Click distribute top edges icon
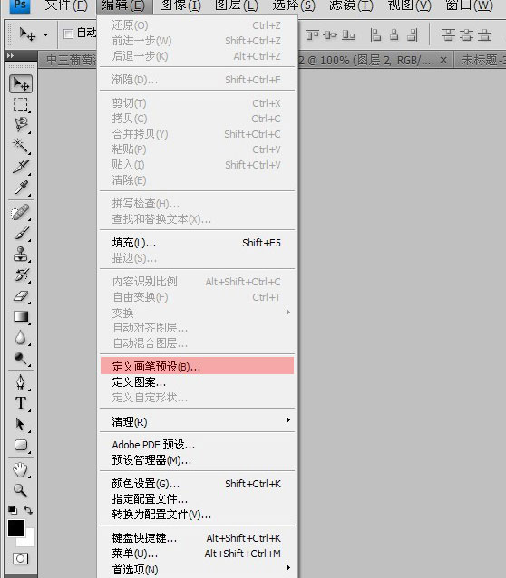 click(x=448, y=35)
